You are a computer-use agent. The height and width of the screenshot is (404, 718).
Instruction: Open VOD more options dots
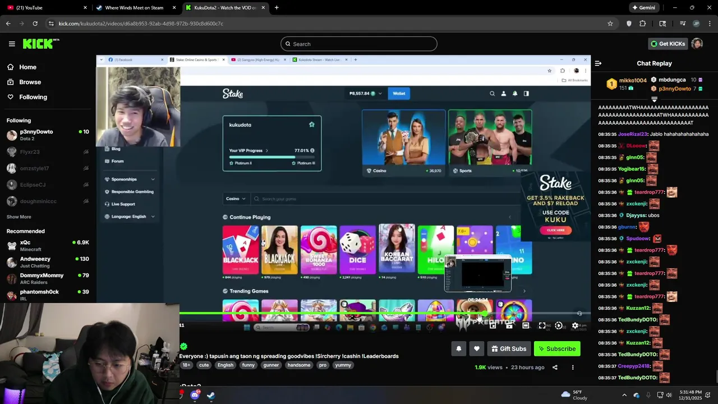[x=573, y=368]
